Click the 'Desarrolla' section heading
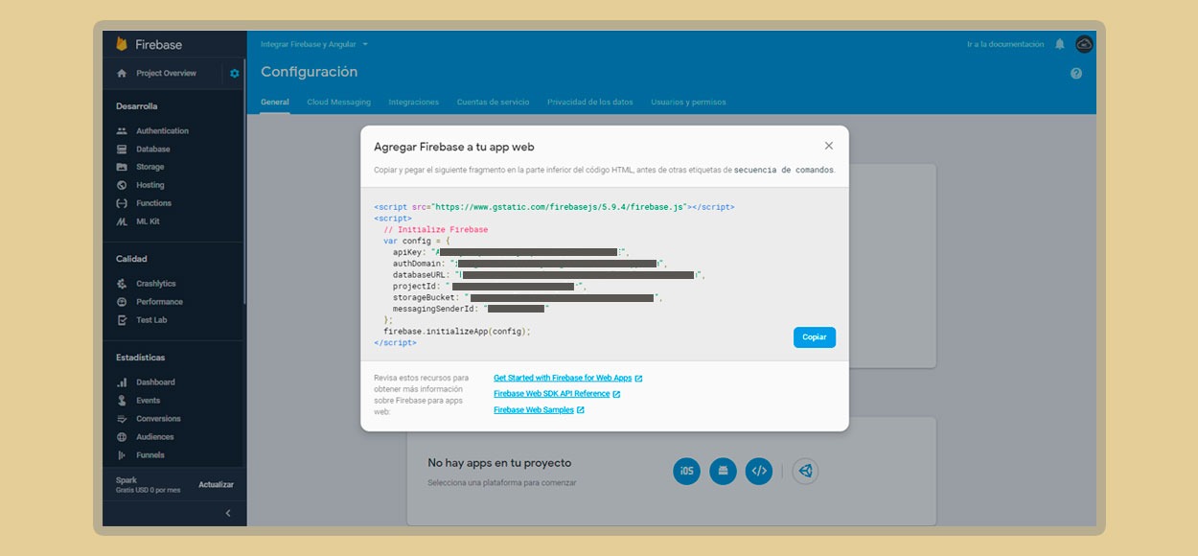The height and width of the screenshot is (556, 1198). pos(137,106)
